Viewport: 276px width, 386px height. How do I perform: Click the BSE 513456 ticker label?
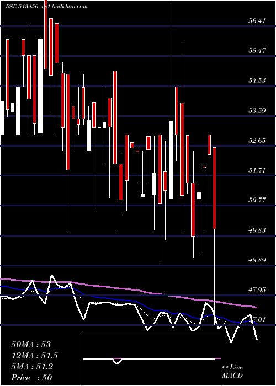click(22, 7)
